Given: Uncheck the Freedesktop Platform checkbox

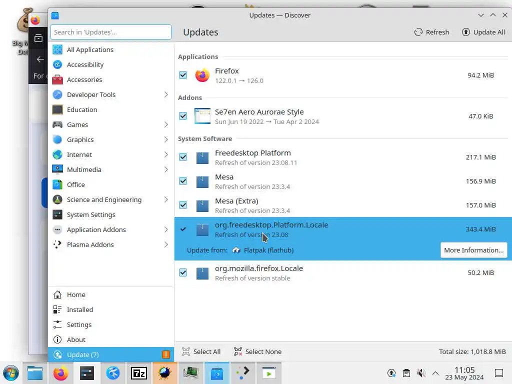Looking at the screenshot, I should [x=183, y=157].
